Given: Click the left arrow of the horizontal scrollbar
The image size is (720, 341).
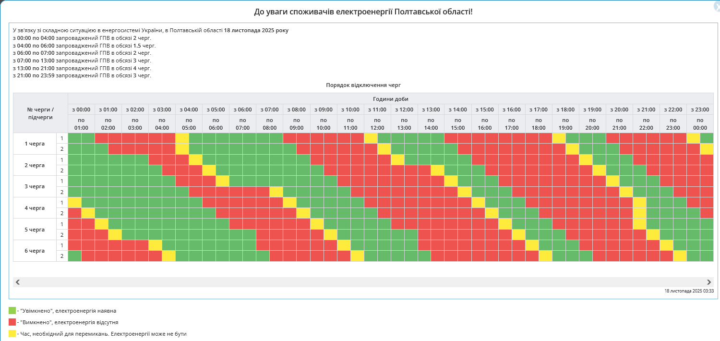Looking at the screenshot, I should click(18, 282).
